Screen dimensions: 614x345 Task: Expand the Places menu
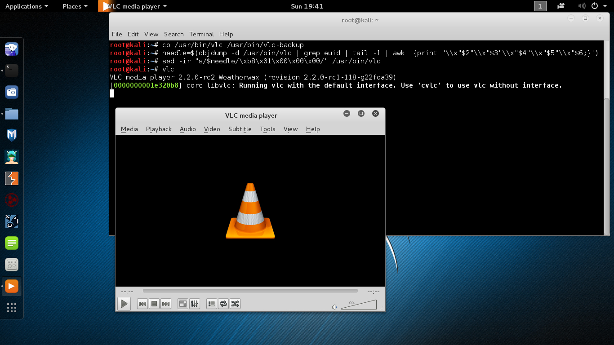(75, 6)
